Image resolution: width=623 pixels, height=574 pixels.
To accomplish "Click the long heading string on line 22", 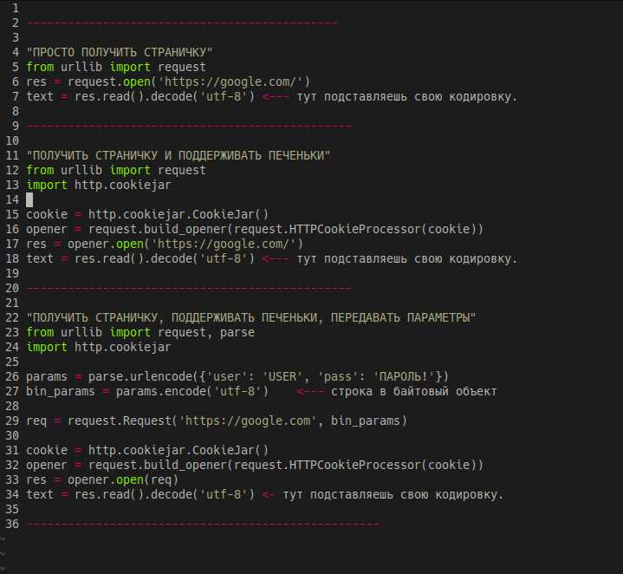I will [251, 317].
